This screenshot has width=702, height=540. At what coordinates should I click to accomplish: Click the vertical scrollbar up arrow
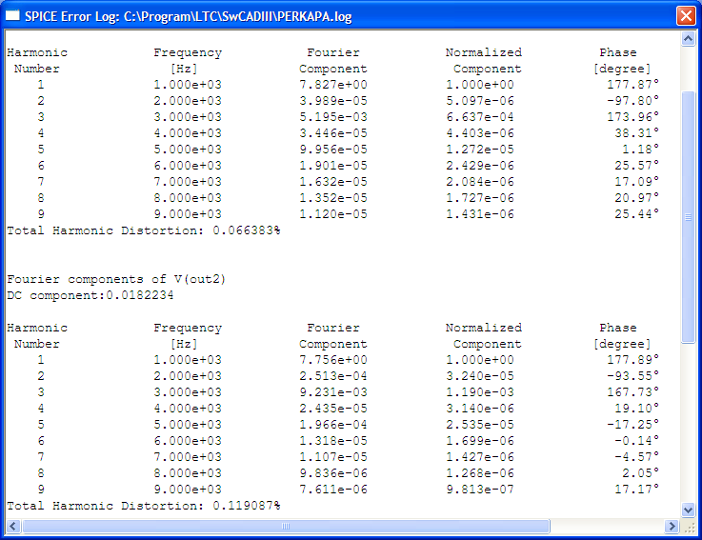coord(688,39)
